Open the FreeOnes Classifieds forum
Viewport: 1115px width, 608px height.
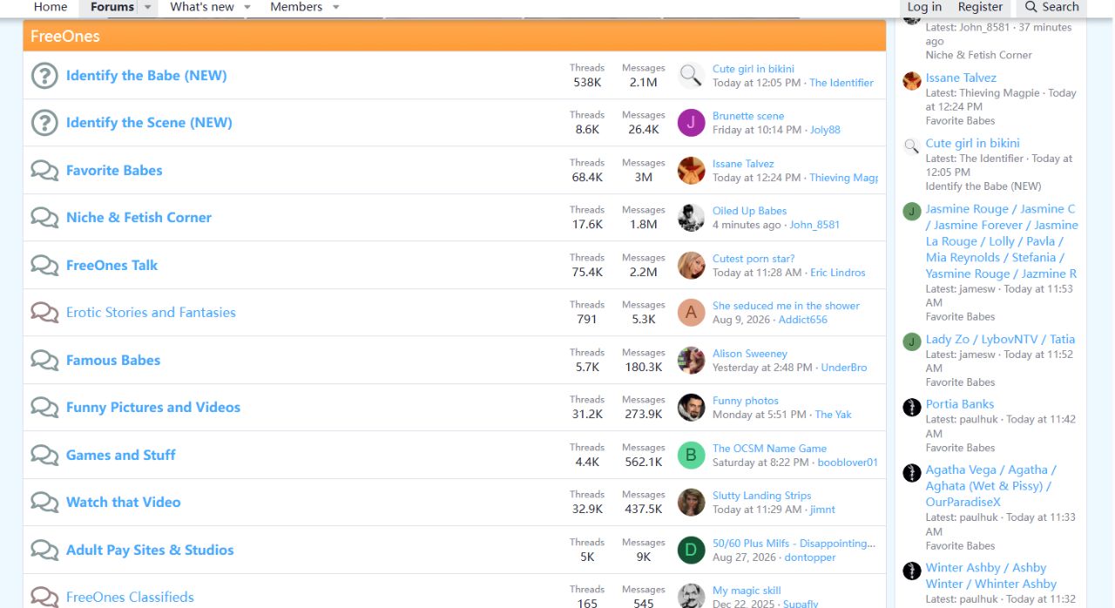pos(130,598)
